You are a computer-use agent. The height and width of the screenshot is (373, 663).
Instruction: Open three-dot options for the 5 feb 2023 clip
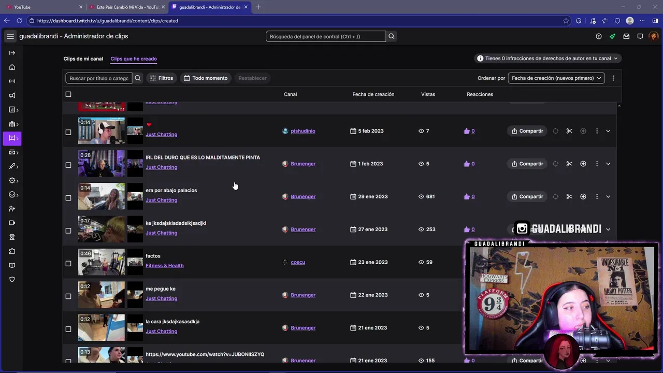pyautogui.click(x=597, y=131)
